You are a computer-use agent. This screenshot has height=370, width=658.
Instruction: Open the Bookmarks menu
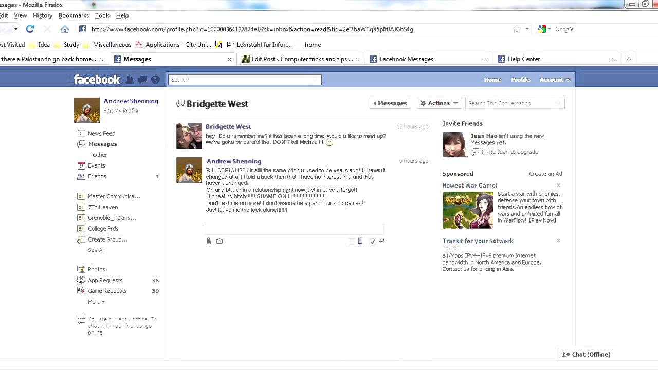point(74,15)
